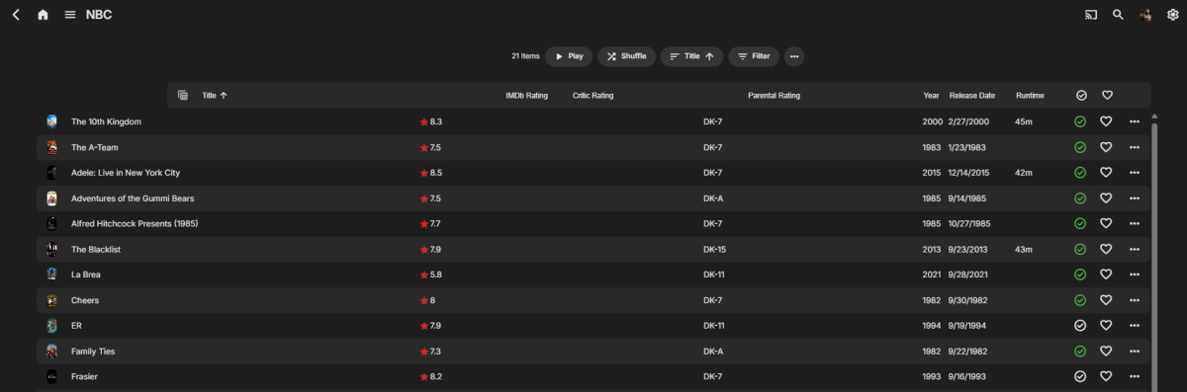Sort by Year column header
This screenshot has height=392, width=1187.
931,96
